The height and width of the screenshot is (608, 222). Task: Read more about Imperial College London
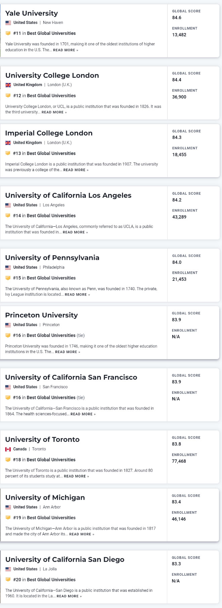click(x=76, y=170)
